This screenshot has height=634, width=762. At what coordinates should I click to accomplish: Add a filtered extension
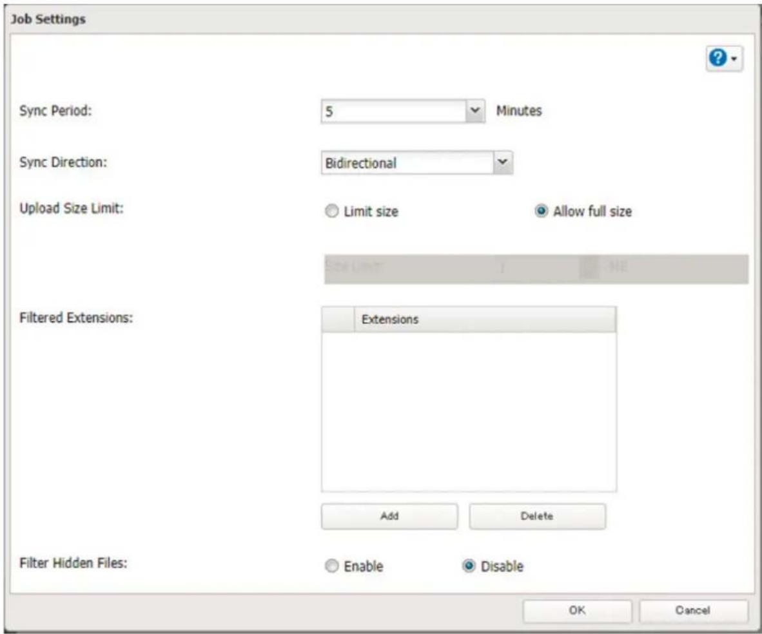click(x=389, y=516)
